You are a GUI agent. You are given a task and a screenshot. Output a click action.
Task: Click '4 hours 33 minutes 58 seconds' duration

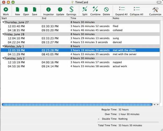[90, 66]
